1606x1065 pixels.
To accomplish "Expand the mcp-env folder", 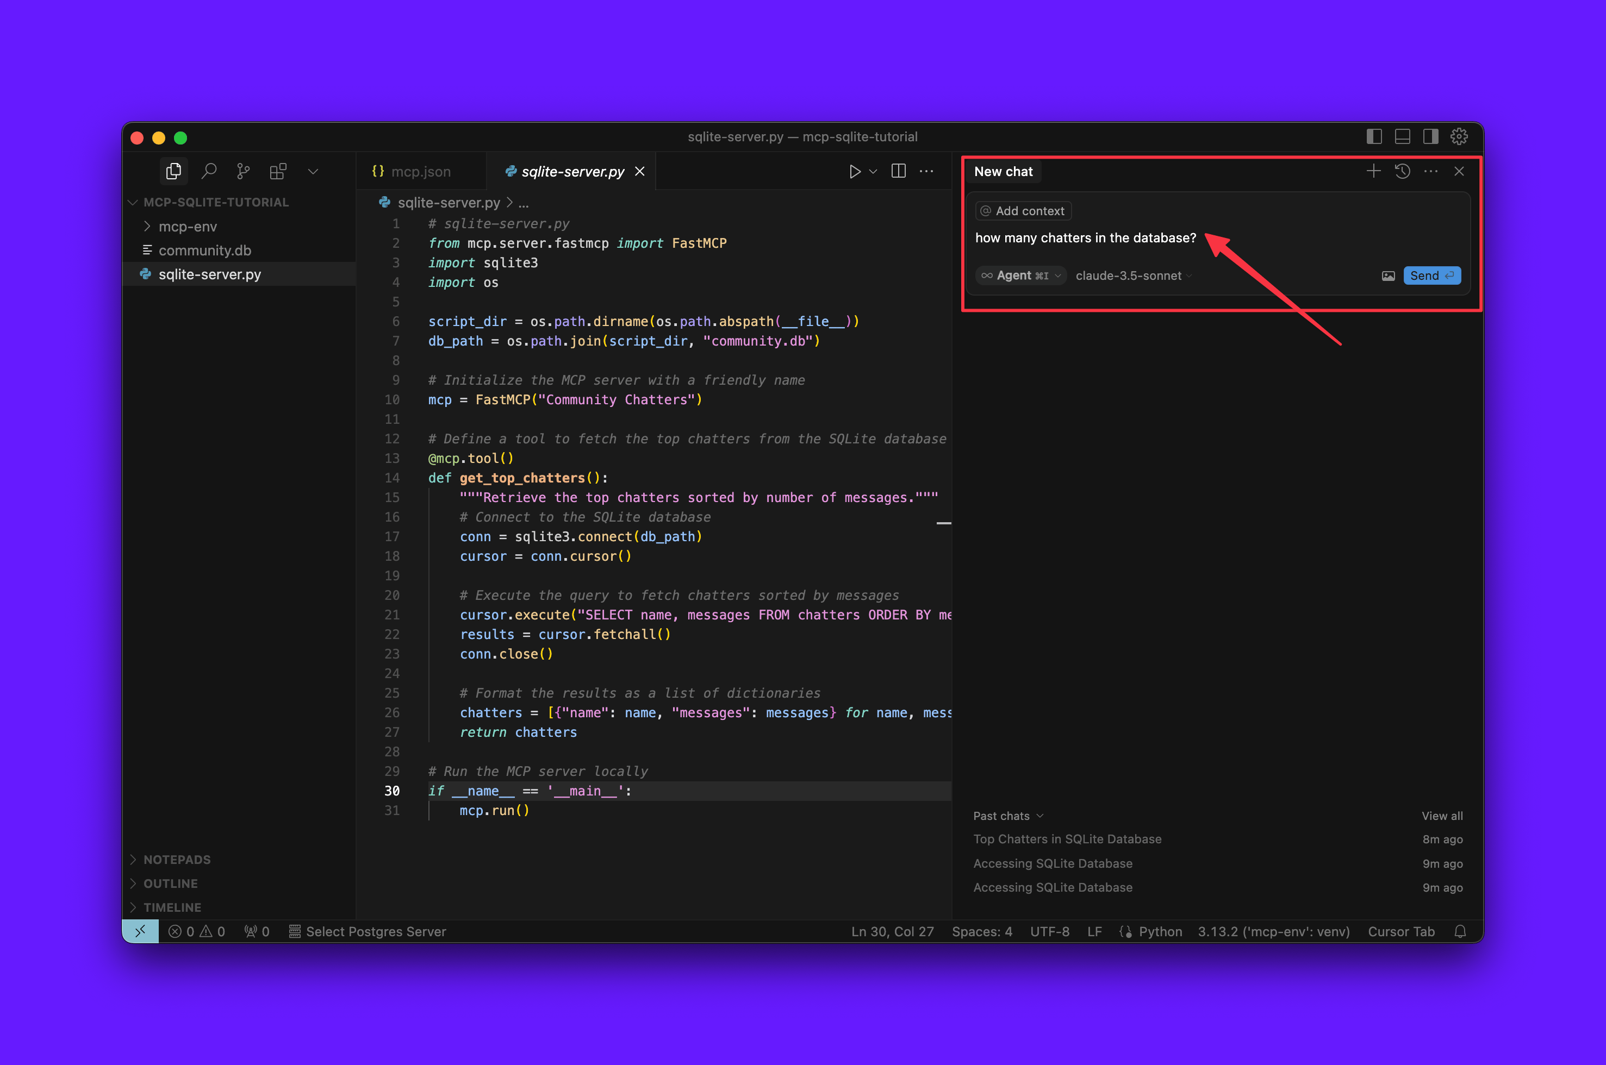I will click(239, 226).
